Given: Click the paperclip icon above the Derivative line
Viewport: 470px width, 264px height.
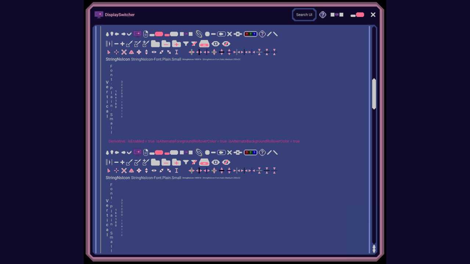Looking at the screenshot, I should 199,34.
